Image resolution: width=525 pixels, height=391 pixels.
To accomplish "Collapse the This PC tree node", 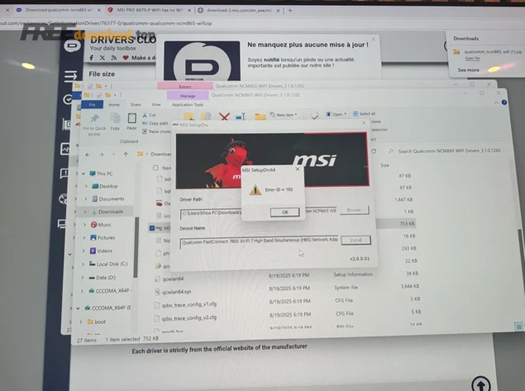I will click(x=83, y=173).
